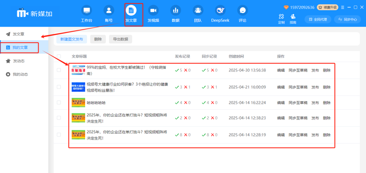Image resolution: width=366 pixels, height=173 pixels.
Task: Click the 新建图文发布 button
Action: (x=71, y=39)
